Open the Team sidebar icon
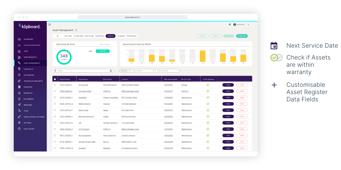The height and width of the screenshot is (170, 341). pos(19,111)
